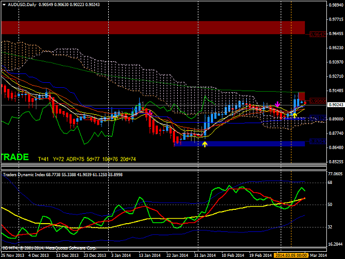This screenshot has width=345, height=259.
Task: Click the yellow up arrow near March 2014 candles
Action: click(x=295, y=115)
